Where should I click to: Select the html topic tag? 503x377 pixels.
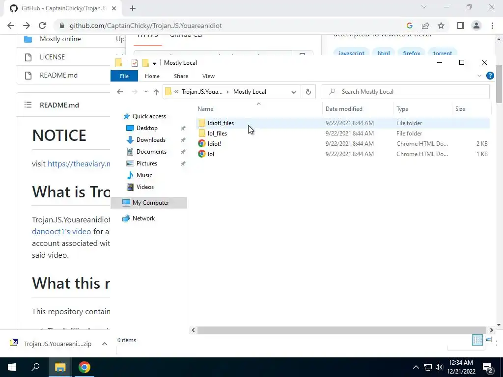point(384,53)
